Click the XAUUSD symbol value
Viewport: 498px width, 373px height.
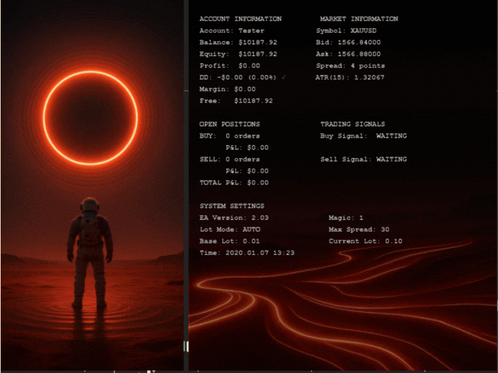pyautogui.click(x=365, y=31)
